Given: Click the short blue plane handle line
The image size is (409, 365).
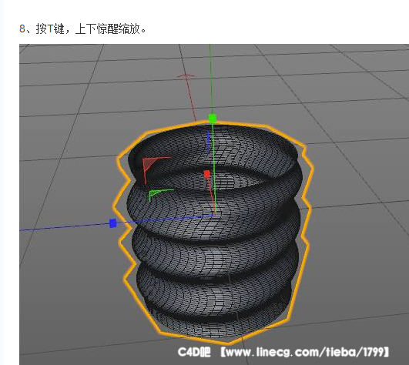Looking at the screenshot, I should [x=208, y=142].
